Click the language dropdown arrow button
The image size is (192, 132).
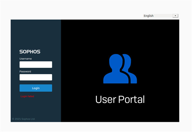(x=175, y=16)
